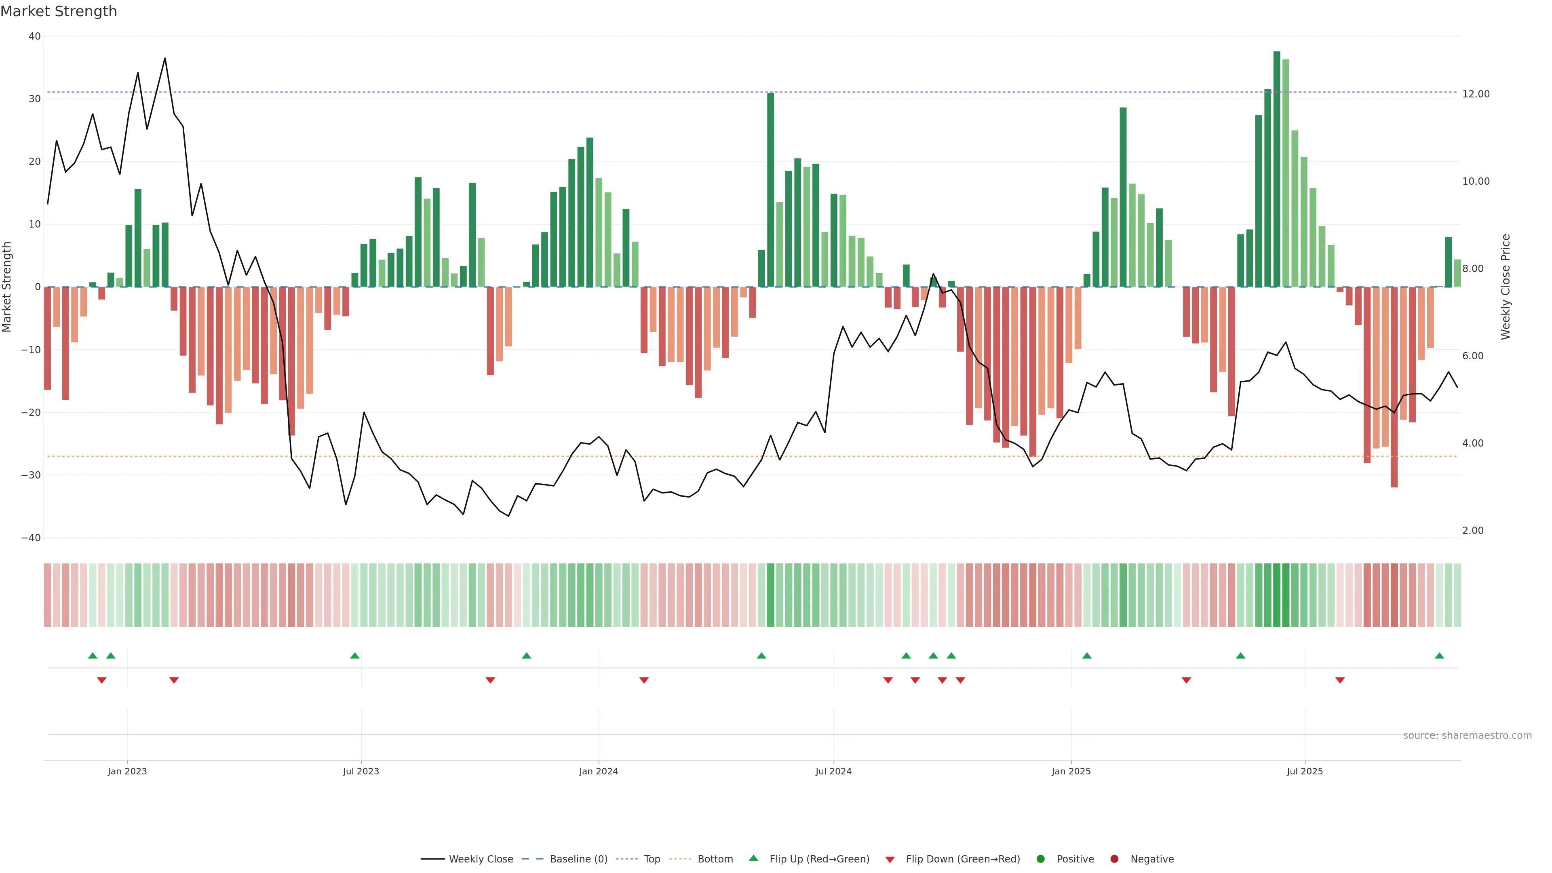1552x873 pixels.
Task: Click the rightmost red flip-down triangle marker
Action: [x=1340, y=680]
